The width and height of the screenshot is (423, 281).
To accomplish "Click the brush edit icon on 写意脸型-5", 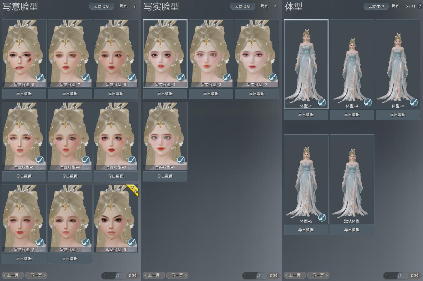I will tap(40, 160).
